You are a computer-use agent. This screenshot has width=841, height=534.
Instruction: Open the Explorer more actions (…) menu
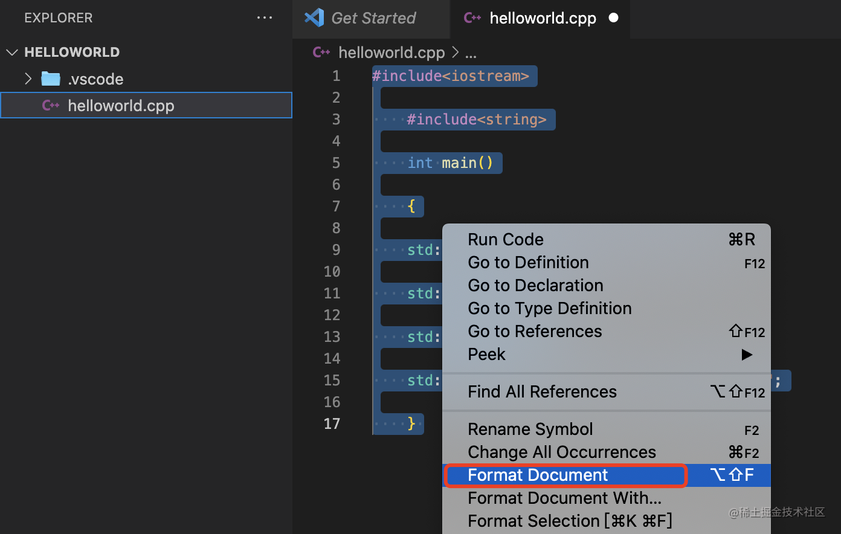(x=265, y=18)
